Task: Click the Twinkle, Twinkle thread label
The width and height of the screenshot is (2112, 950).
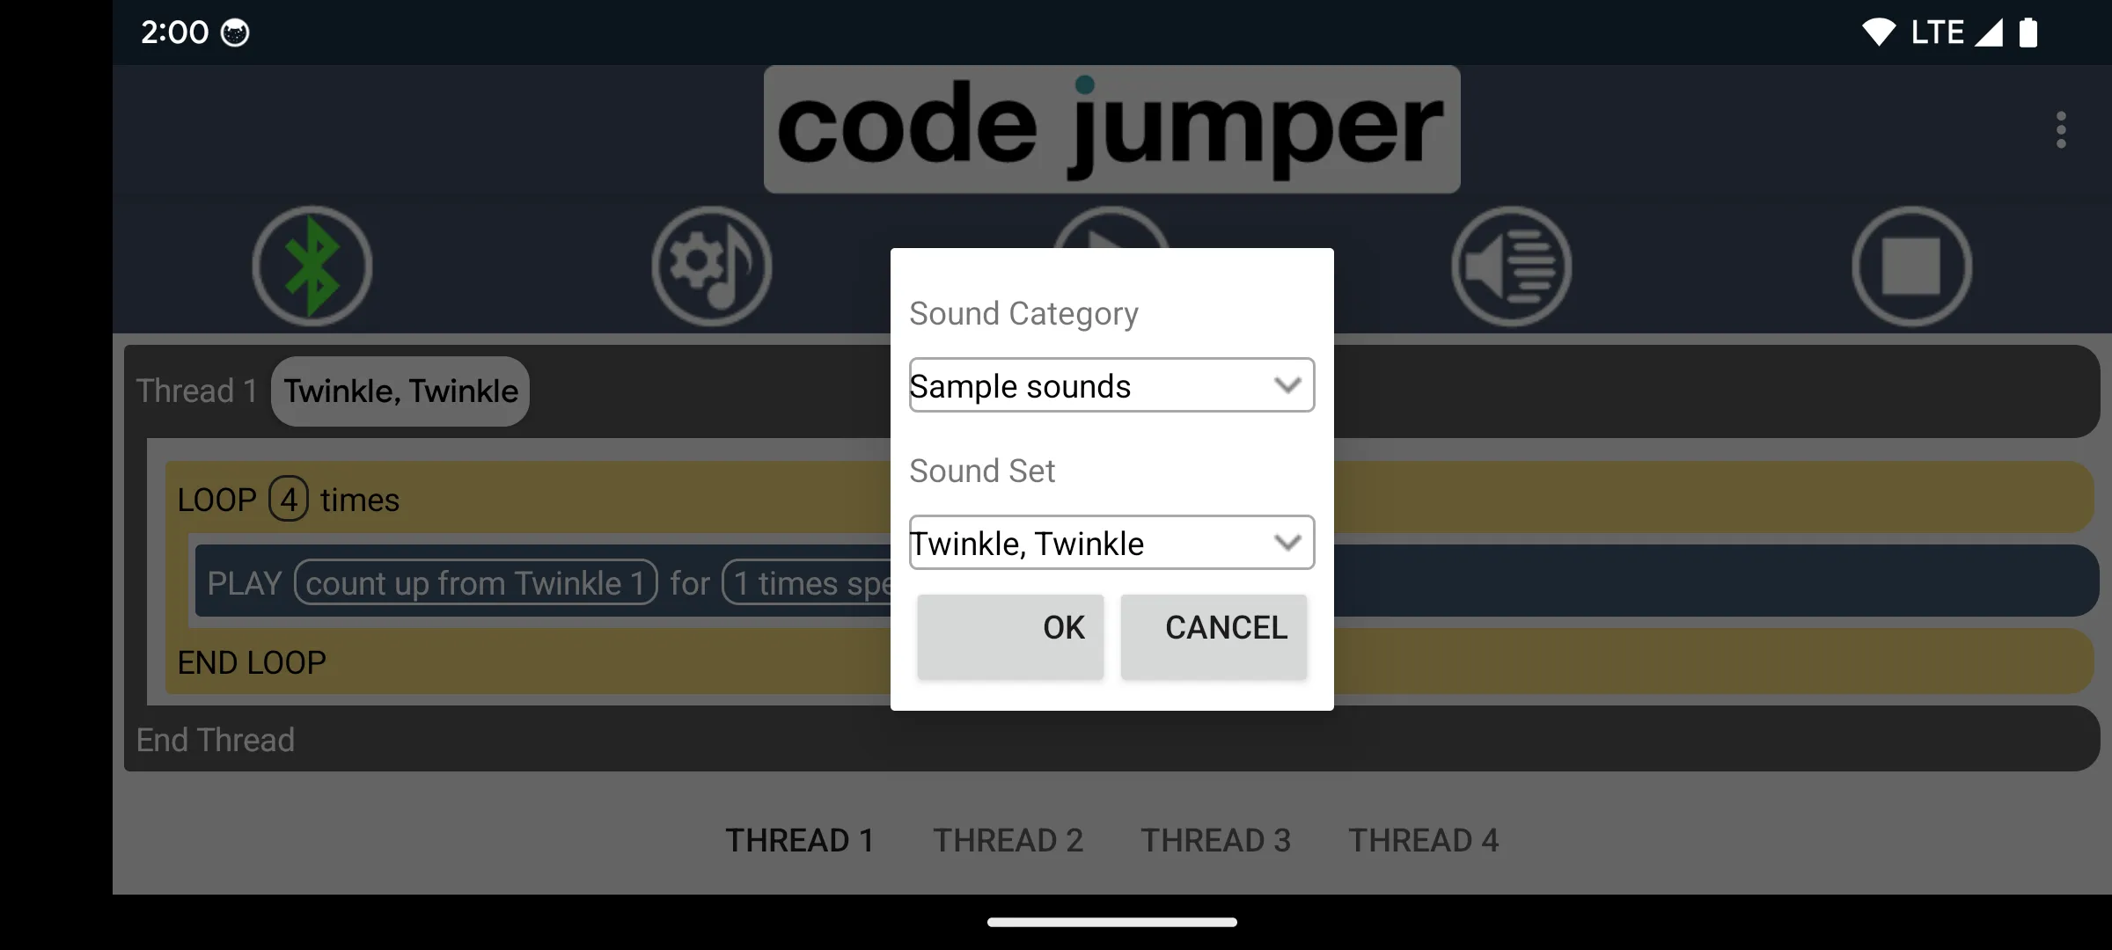Action: click(400, 391)
